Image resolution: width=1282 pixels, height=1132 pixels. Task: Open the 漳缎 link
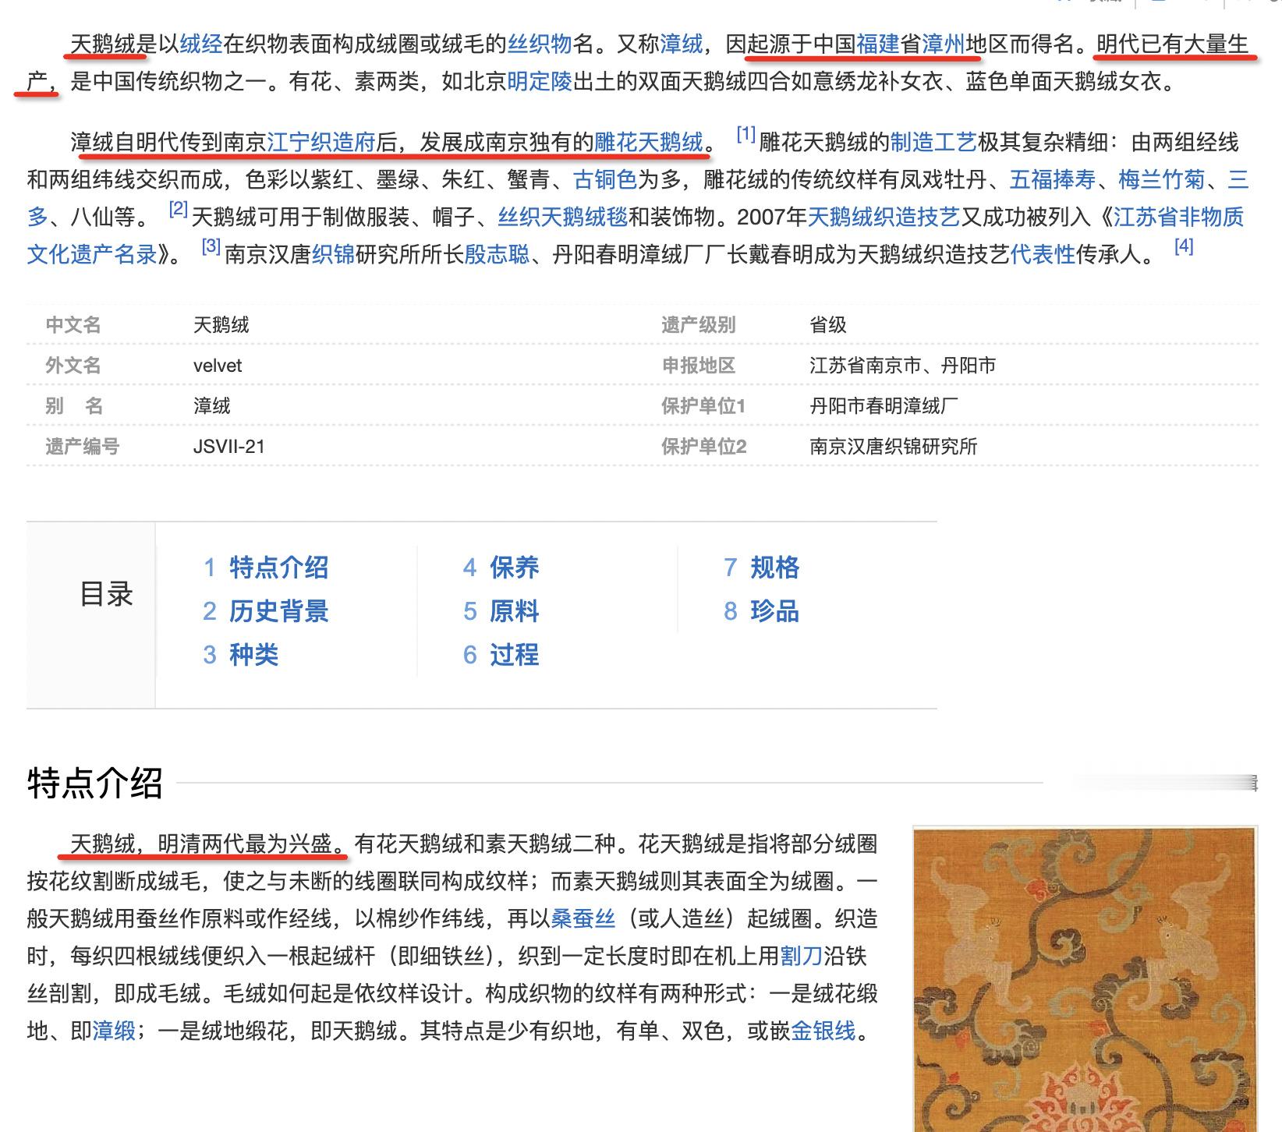(114, 1031)
